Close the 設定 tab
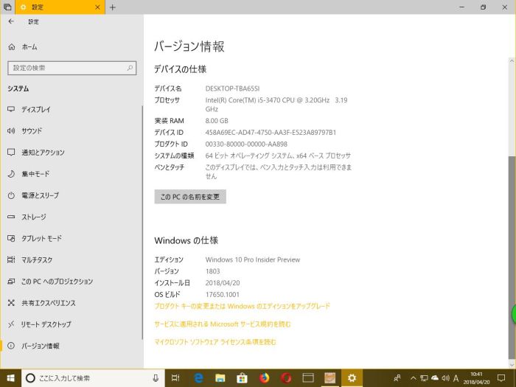The height and width of the screenshot is (387, 516). (x=97, y=7)
